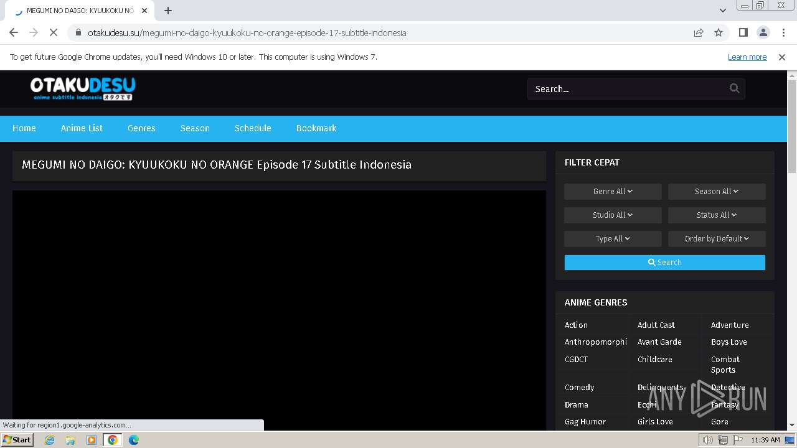Stop loading the page
797x448 pixels.
[x=54, y=32]
